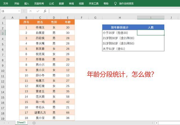Select column E header
The width and height of the screenshot is (180, 125).
(x=68, y=17)
